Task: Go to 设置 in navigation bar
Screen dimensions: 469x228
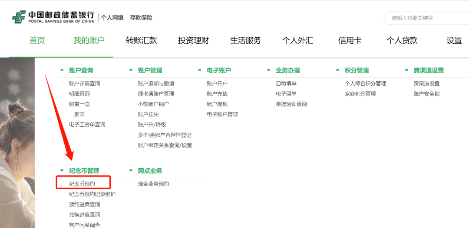Action: point(454,41)
